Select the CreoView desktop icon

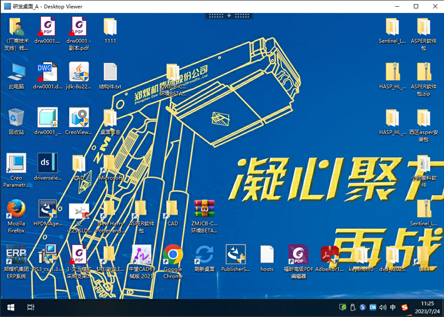click(x=79, y=118)
